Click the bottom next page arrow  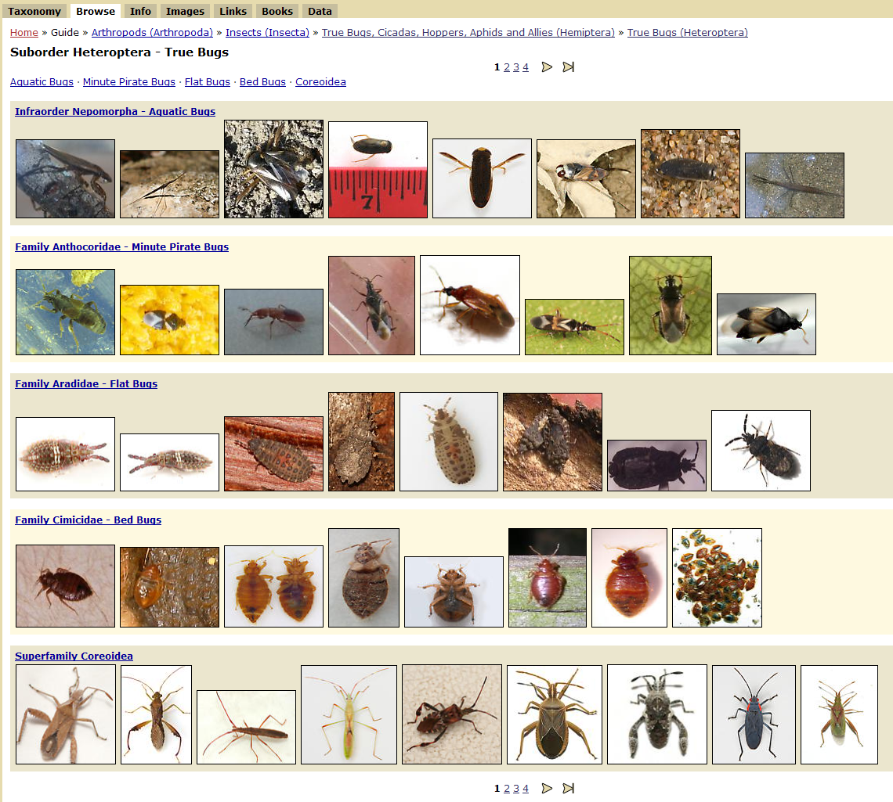click(547, 789)
